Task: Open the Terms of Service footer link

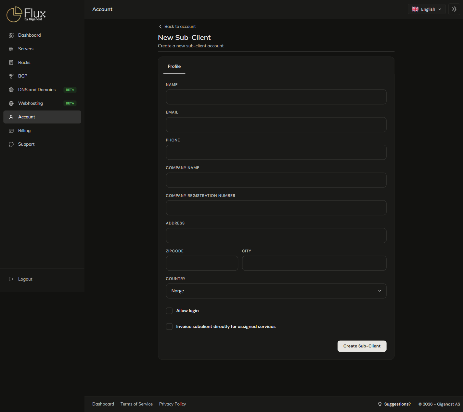Action: click(x=136, y=404)
